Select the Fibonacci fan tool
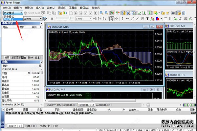 (x=181, y=19)
